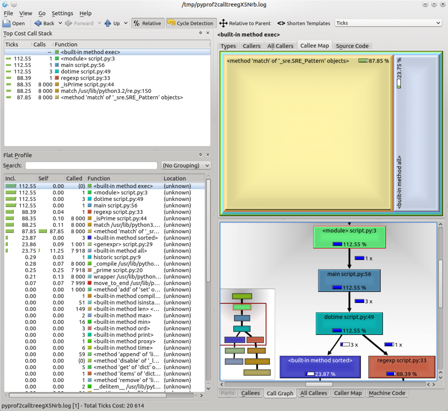
Task: Toggle percentage Relative cost display
Action: [147, 23]
